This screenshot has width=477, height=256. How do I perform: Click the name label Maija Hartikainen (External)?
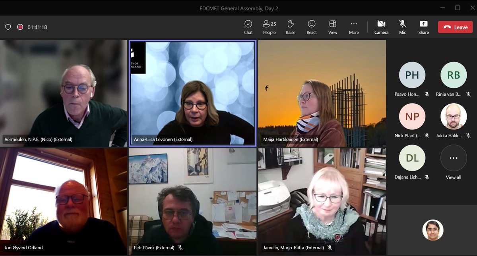[x=291, y=139]
